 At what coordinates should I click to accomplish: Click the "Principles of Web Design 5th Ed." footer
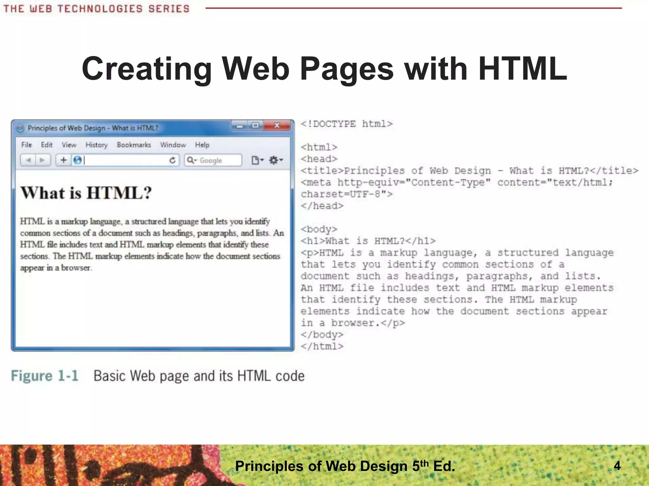tap(345, 466)
